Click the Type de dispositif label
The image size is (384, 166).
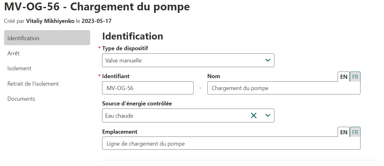(x=125, y=48)
